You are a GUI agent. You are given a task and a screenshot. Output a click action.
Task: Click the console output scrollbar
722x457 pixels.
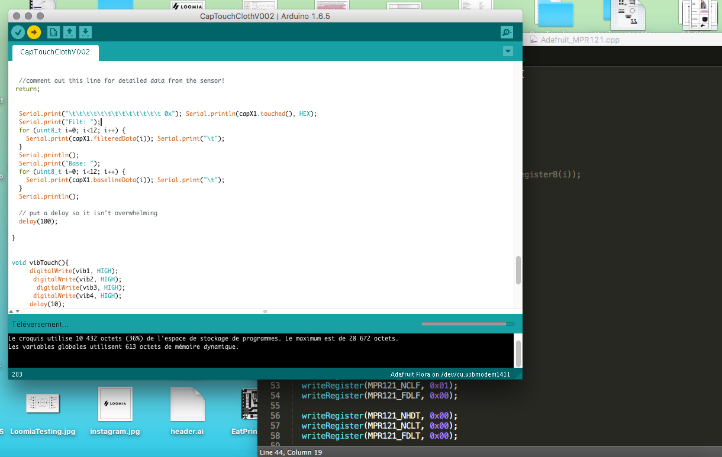coord(518,354)
